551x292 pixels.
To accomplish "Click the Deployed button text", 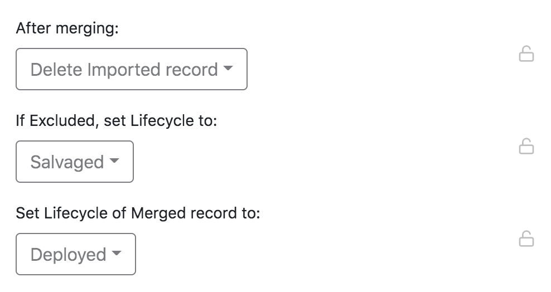I will 68,255.
